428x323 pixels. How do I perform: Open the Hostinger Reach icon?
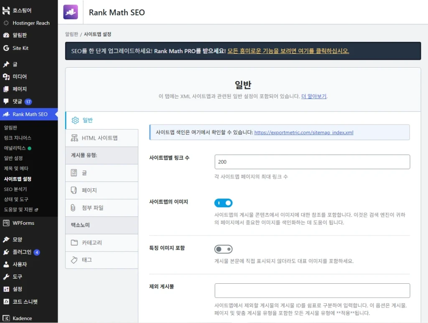6,23
